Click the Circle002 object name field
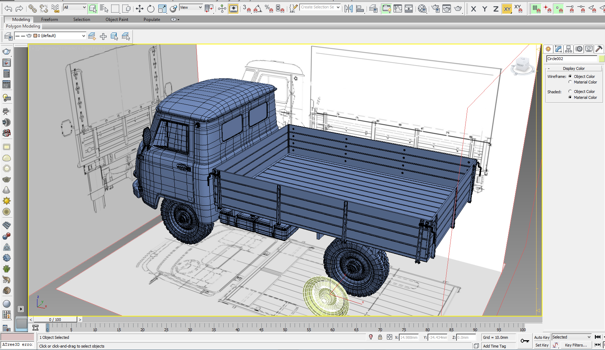 572,59
